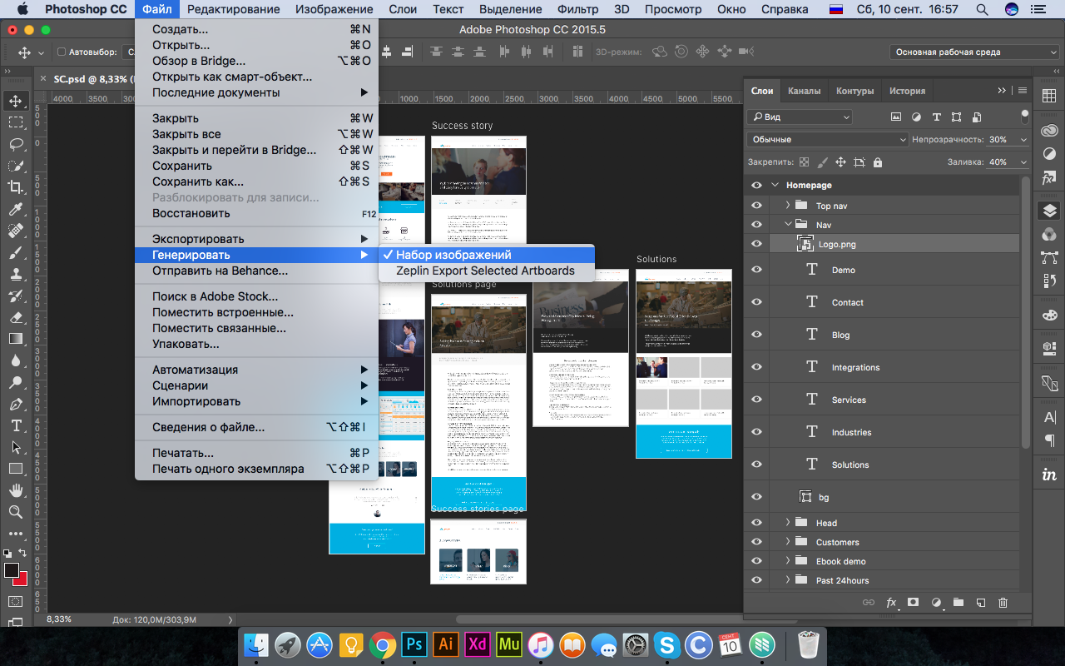The width and height of the screenshot is (1065, 666).
Task: Filter layers by smart objects icon
Action: (x=977, y=117)
